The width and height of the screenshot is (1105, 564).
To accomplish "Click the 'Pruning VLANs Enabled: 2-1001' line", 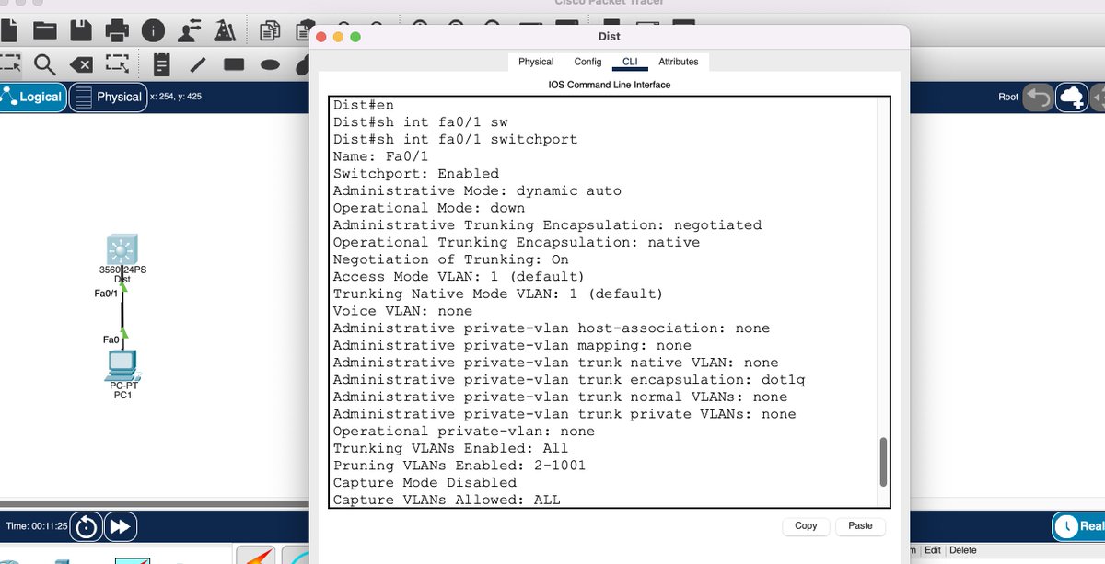I will tap(459, 466).
